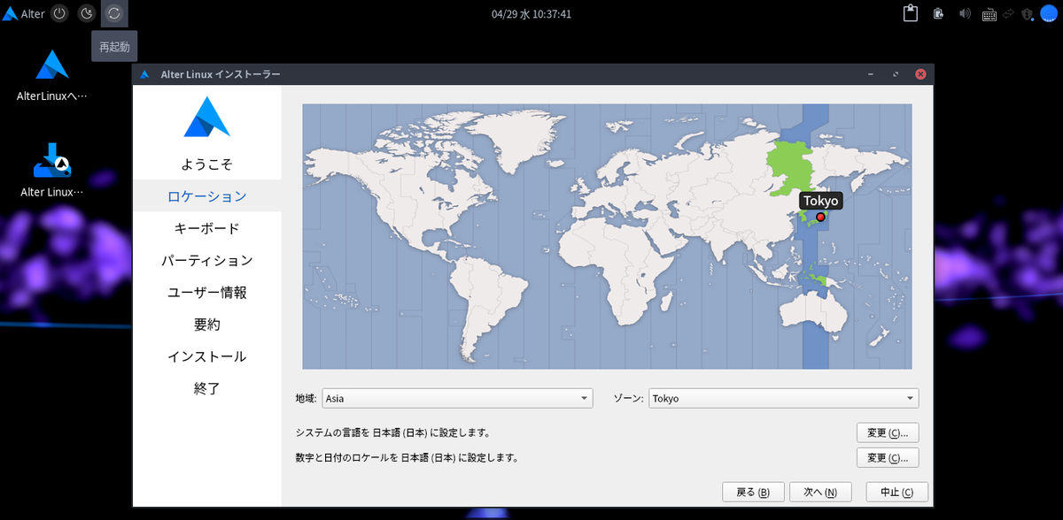The height and width of the screenshot is (520, 1063).
Task: Open the ゾーン Tokyo dropdown
Action: [x=783, y=399]
